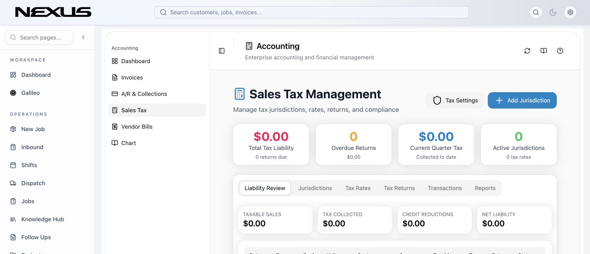
Task: Open the documentation book icon
Action: click(544, 51)
